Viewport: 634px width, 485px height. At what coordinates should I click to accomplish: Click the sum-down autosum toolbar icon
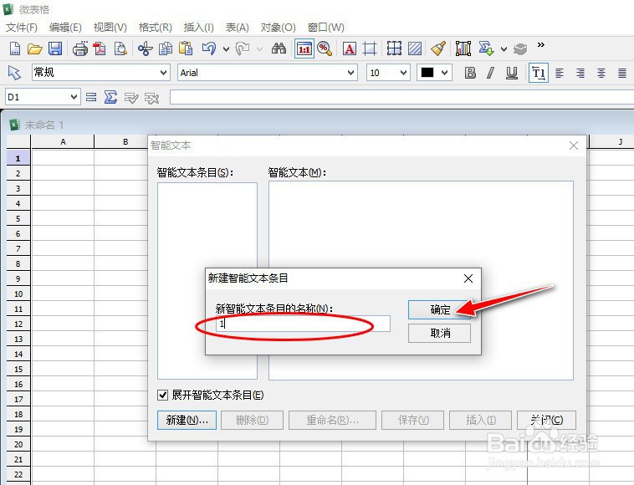486,48
